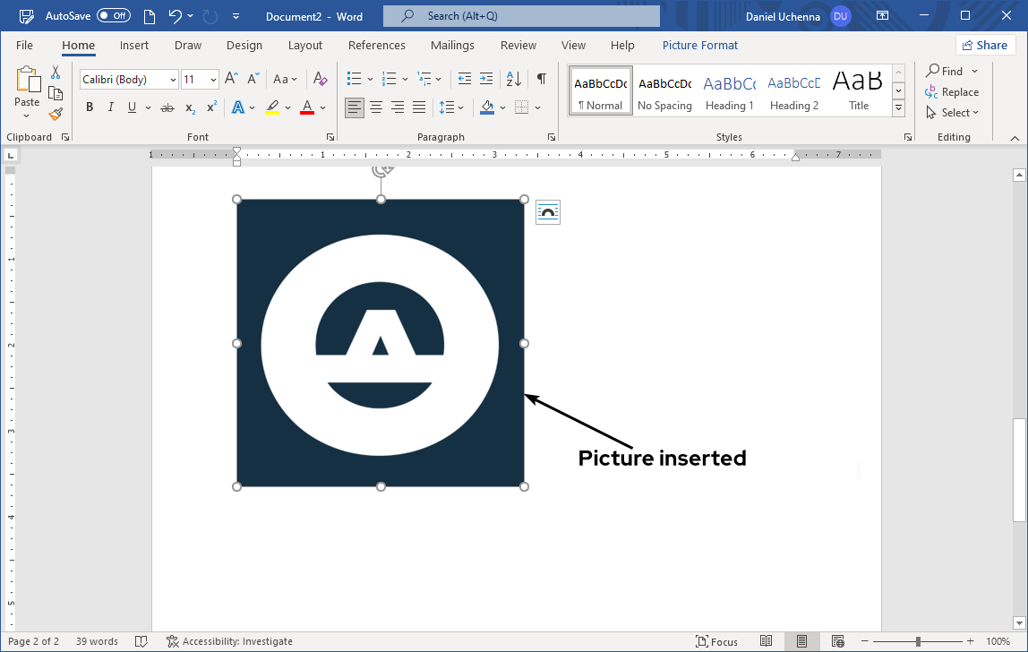
Task: Show or hide paragraph marks
Action: point(541,79)
